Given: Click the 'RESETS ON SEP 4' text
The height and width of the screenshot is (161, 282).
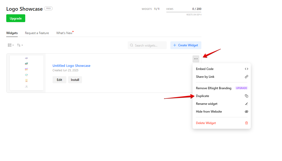Looking at the screenshot, I should click(x=194, y=15).
